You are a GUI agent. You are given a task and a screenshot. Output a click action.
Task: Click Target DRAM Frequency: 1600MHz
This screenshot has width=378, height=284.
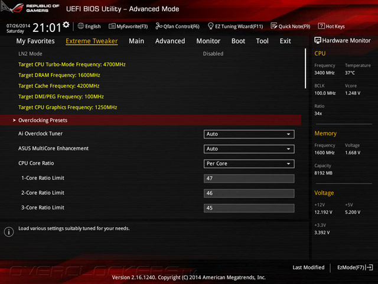click(x=59, y=75)
